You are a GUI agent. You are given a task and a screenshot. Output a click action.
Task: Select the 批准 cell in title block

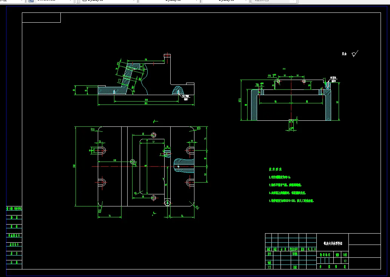click(295, 267)
